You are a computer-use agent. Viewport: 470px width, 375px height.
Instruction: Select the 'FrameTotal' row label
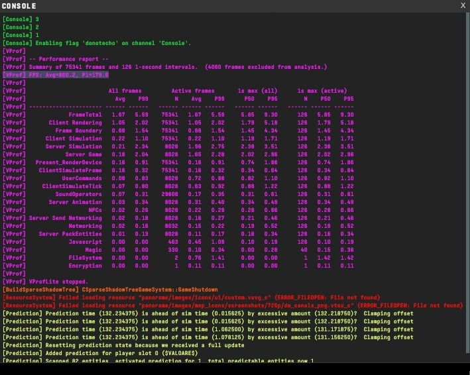point(85,115)
